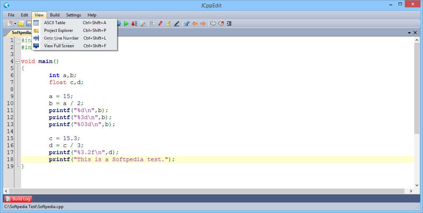This screenshot has height=213, width=423.
Task: Choose ASCII Table from View menu
Action: tap(74, 23)
